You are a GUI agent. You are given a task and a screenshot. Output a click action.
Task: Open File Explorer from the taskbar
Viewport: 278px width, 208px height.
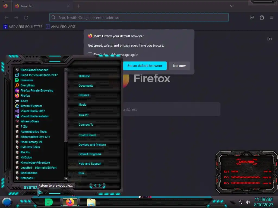tap(91, 202)
